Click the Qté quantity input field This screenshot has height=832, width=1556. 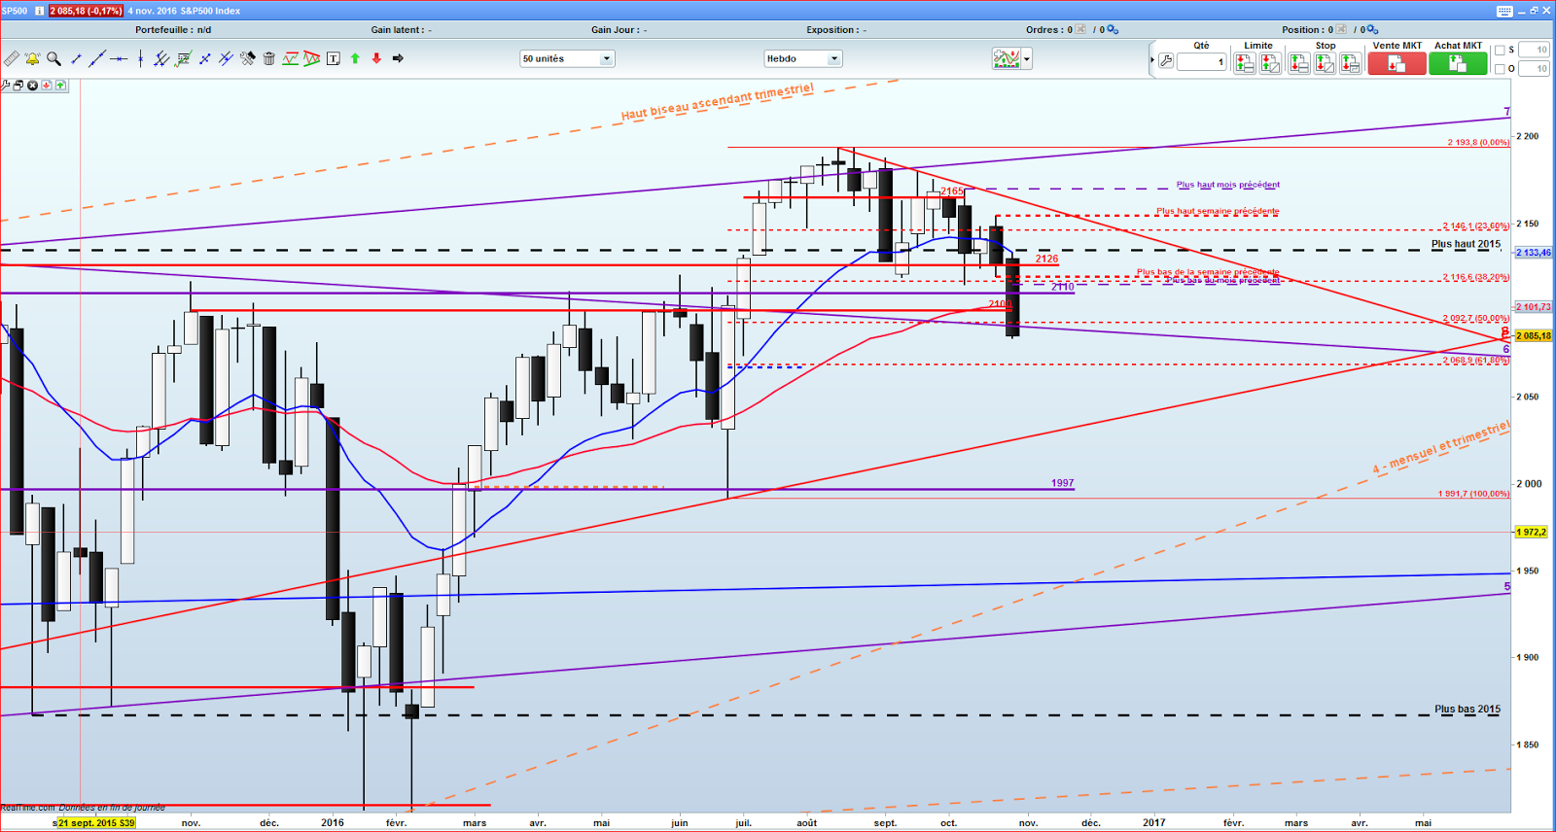tap(1202, 62)
